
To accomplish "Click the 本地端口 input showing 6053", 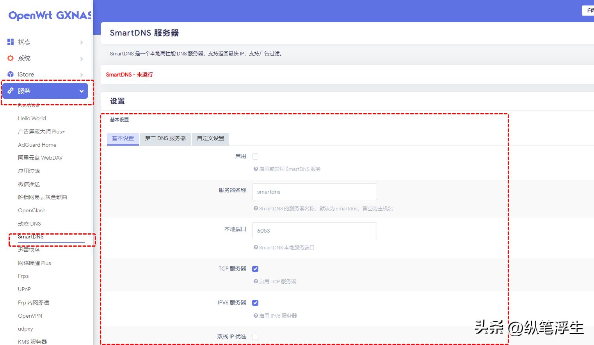I will point(314,231).
